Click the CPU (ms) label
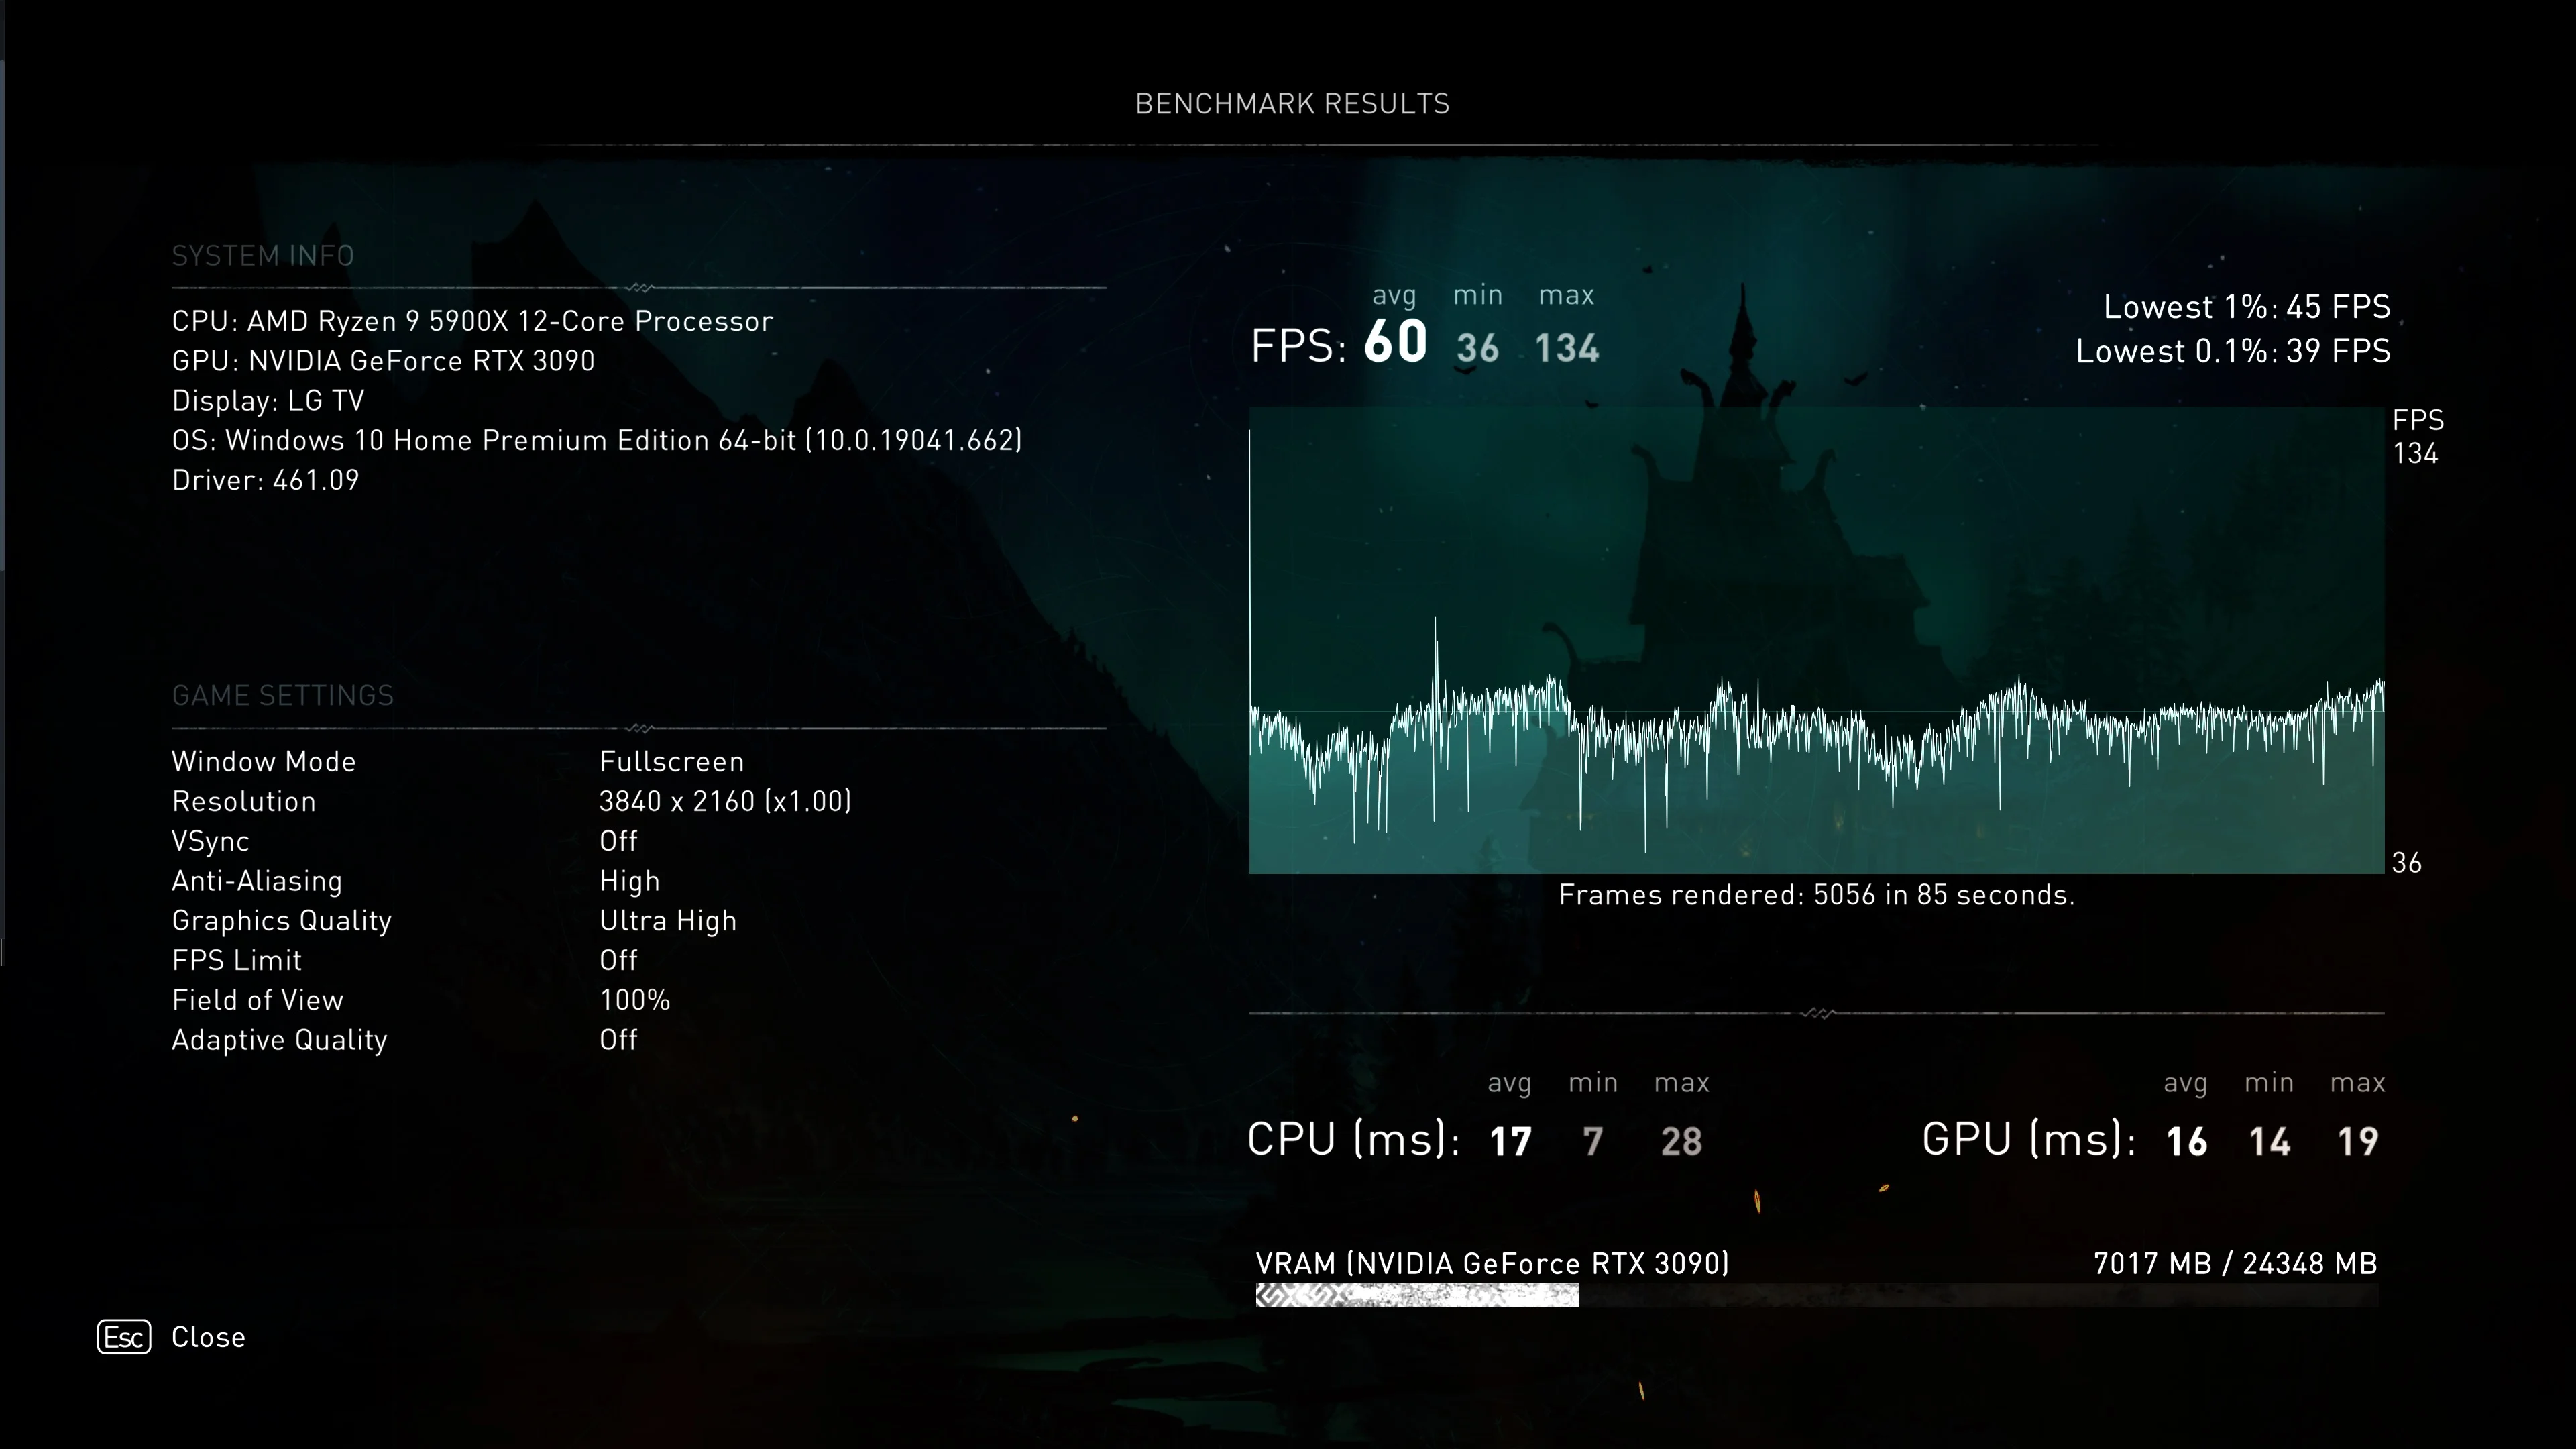2576x1449 pixels. (1353, 1140)
